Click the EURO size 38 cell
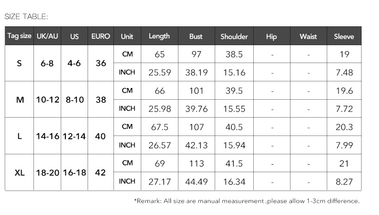Image resolution: width=379 pixels, height=215 pixels. 101,100
